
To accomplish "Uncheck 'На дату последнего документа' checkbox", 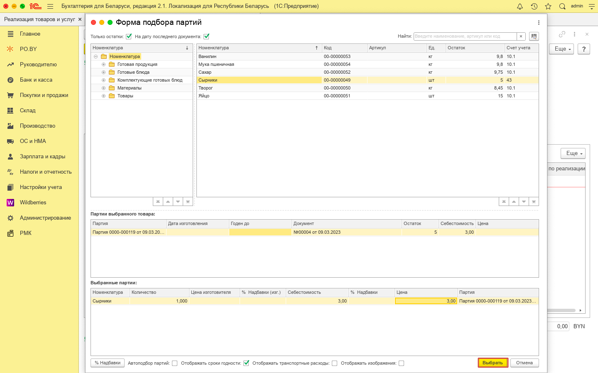I will (x=206, y=36).
